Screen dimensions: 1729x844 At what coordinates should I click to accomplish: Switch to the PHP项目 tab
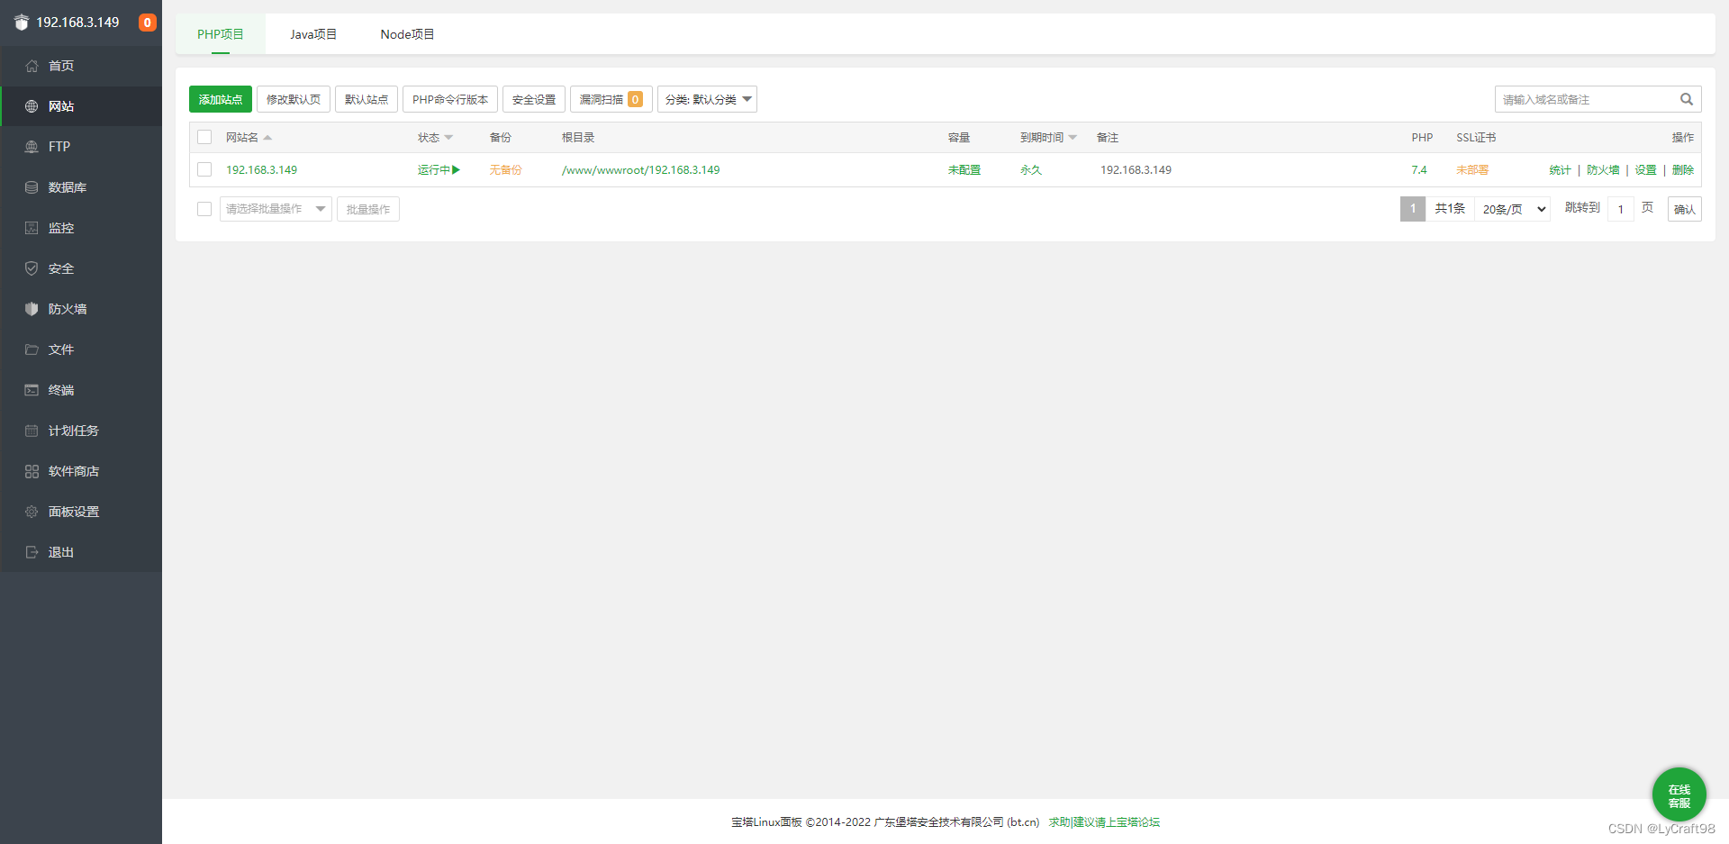click(221, 34)
